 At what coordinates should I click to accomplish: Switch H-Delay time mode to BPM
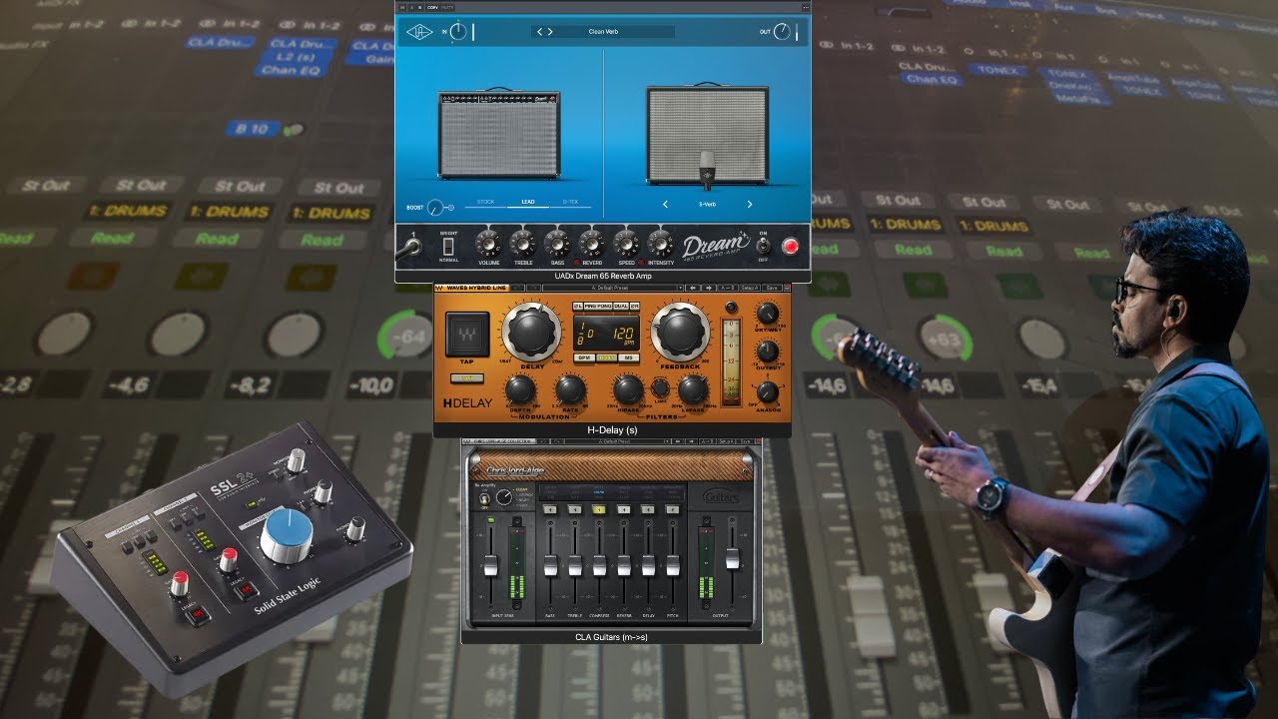pyautogui.click(x=584, y=358)
